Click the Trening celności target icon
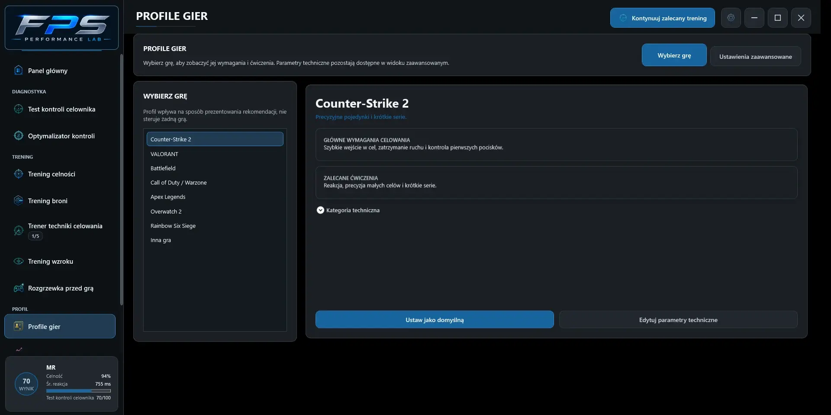 18,174
